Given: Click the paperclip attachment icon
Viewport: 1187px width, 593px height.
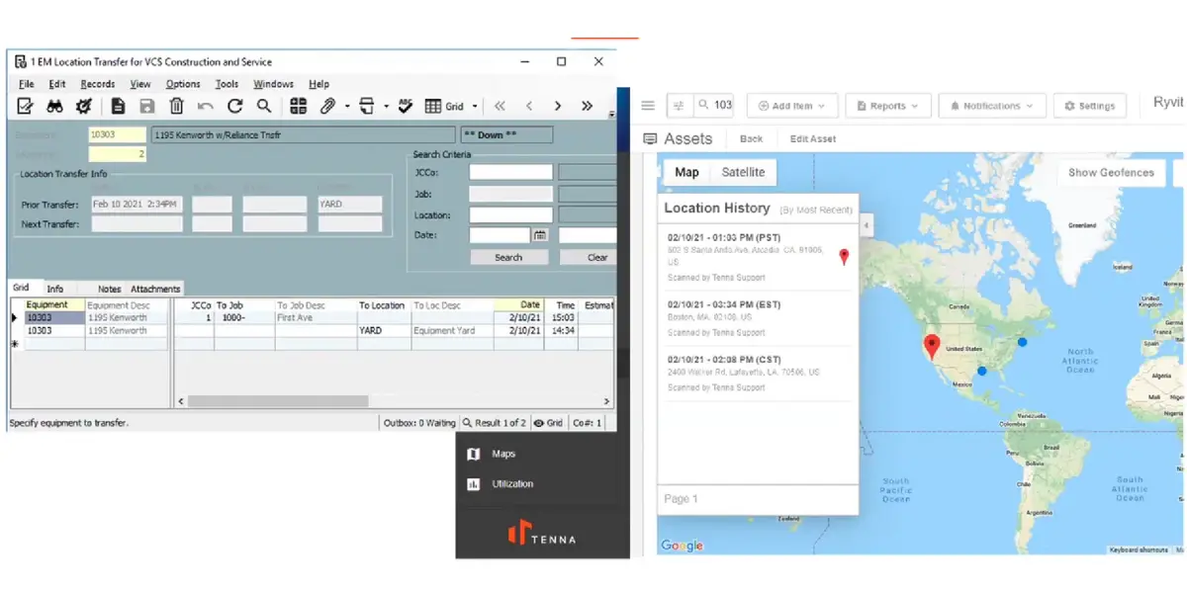Looking at the screenshot, I should pyautogui.click(x=327, y=106).
